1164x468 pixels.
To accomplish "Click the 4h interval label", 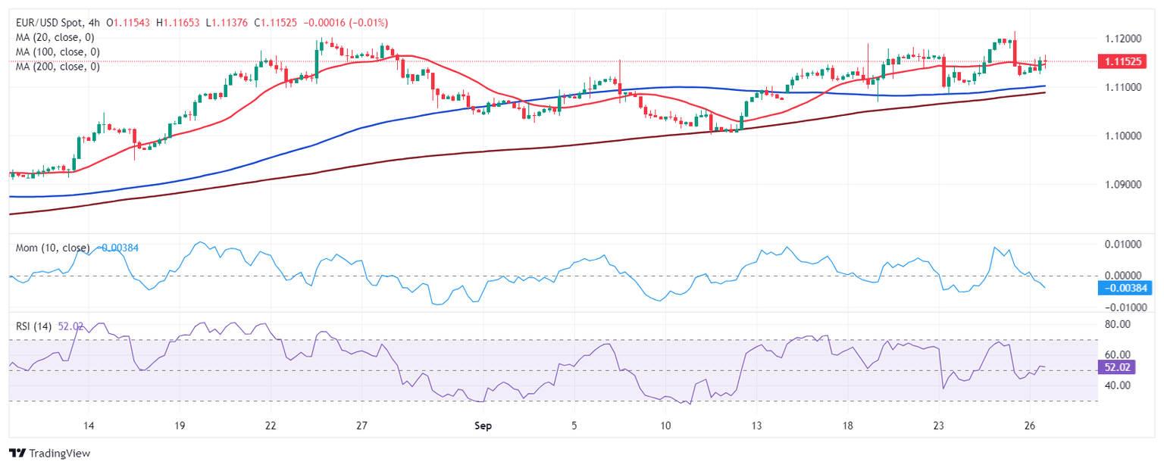I will click(x=95, y=23).
